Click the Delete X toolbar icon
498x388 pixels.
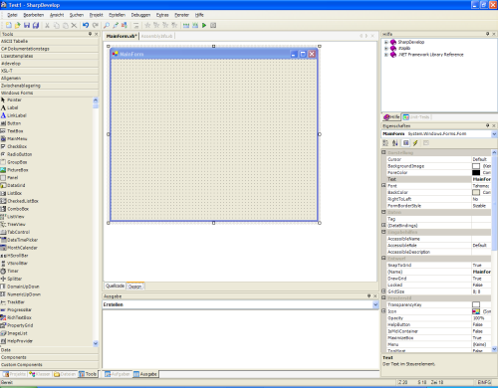(74, 25)
